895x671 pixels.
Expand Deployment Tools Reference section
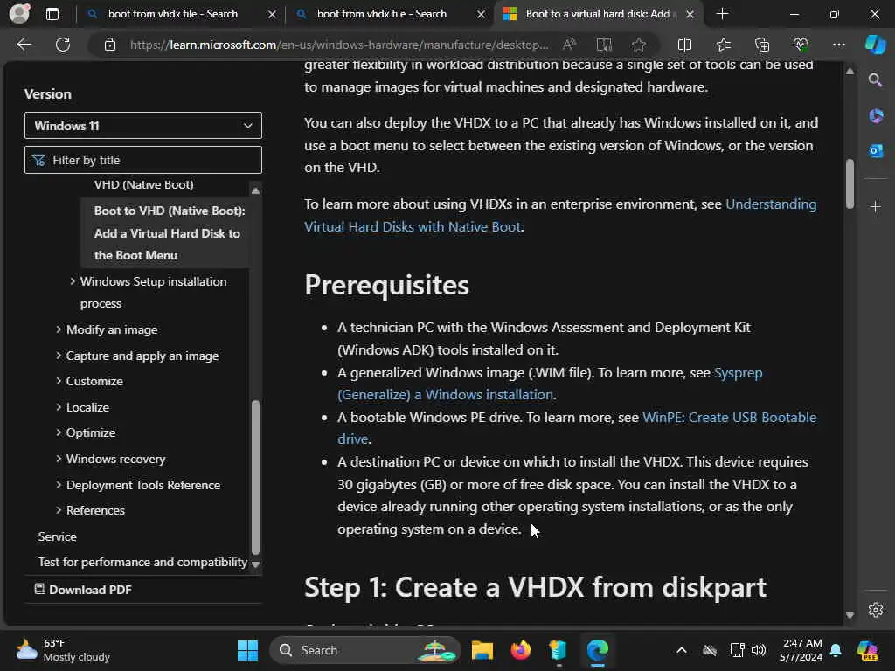point(59,484)
